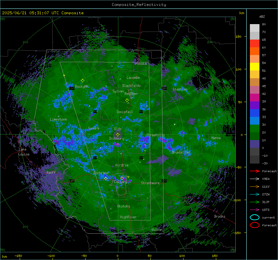Click the Vulcan city label

tap(157, 230)
